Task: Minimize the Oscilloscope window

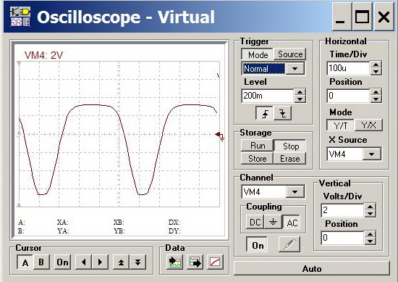Action: [x=341, y=17]
